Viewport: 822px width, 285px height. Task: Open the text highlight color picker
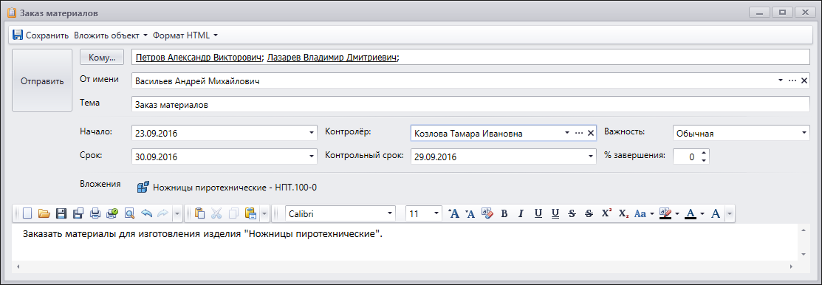click(x=678, y=213)
